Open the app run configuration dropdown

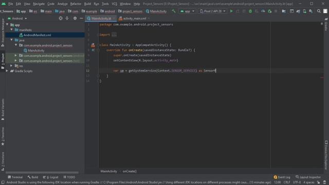(187, 11)
